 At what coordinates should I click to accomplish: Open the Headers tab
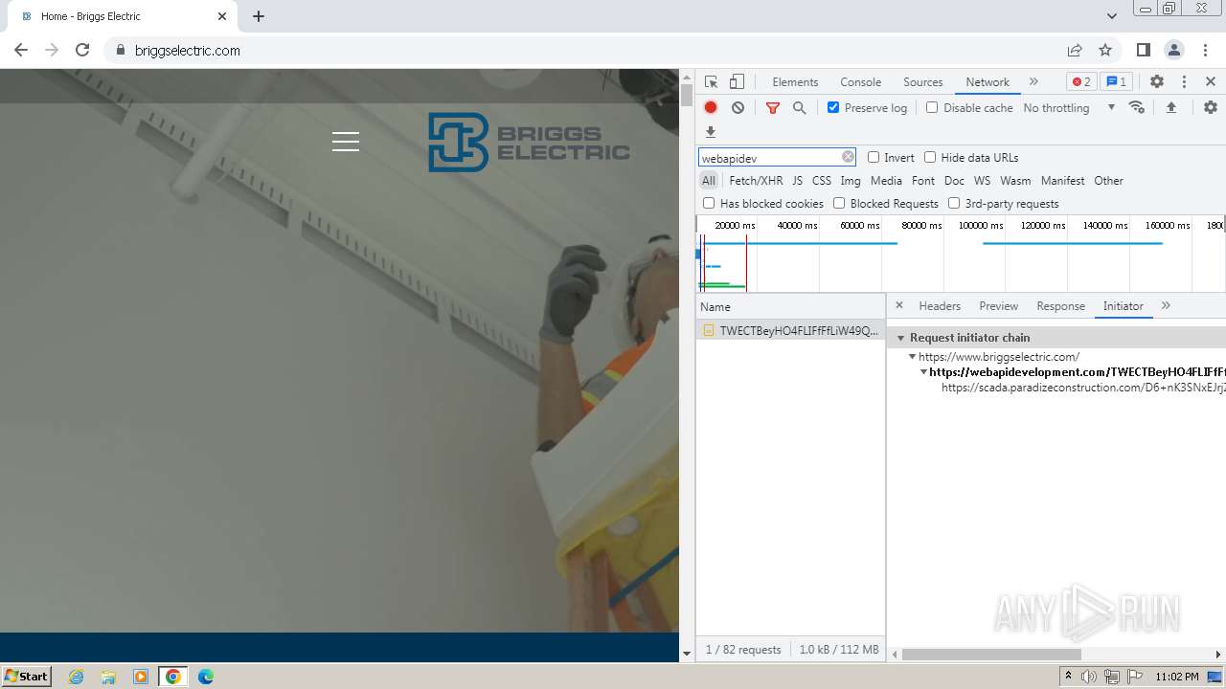tap(940, 305)
